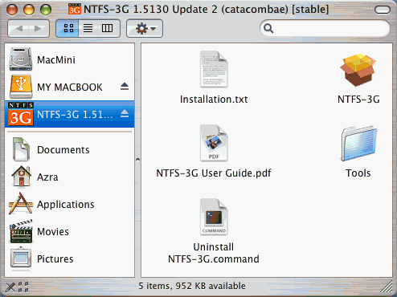This screenshot has height=297, width=397.
Task: Click the NTFS-3G volume icon in sidebar
Action: click(x=21, y=114)
